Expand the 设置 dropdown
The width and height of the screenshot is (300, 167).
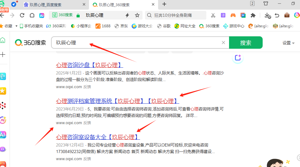(288, 43)
